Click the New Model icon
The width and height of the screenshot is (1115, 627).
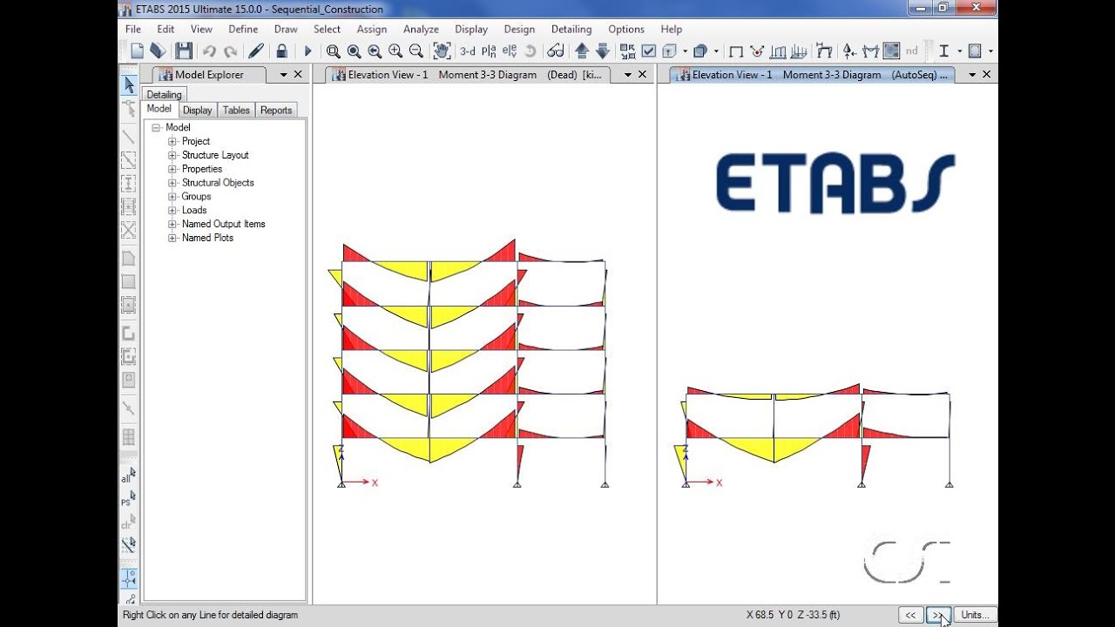point(137,51)
